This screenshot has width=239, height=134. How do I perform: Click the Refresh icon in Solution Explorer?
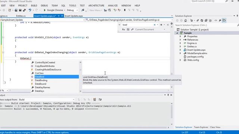point(202,20)
